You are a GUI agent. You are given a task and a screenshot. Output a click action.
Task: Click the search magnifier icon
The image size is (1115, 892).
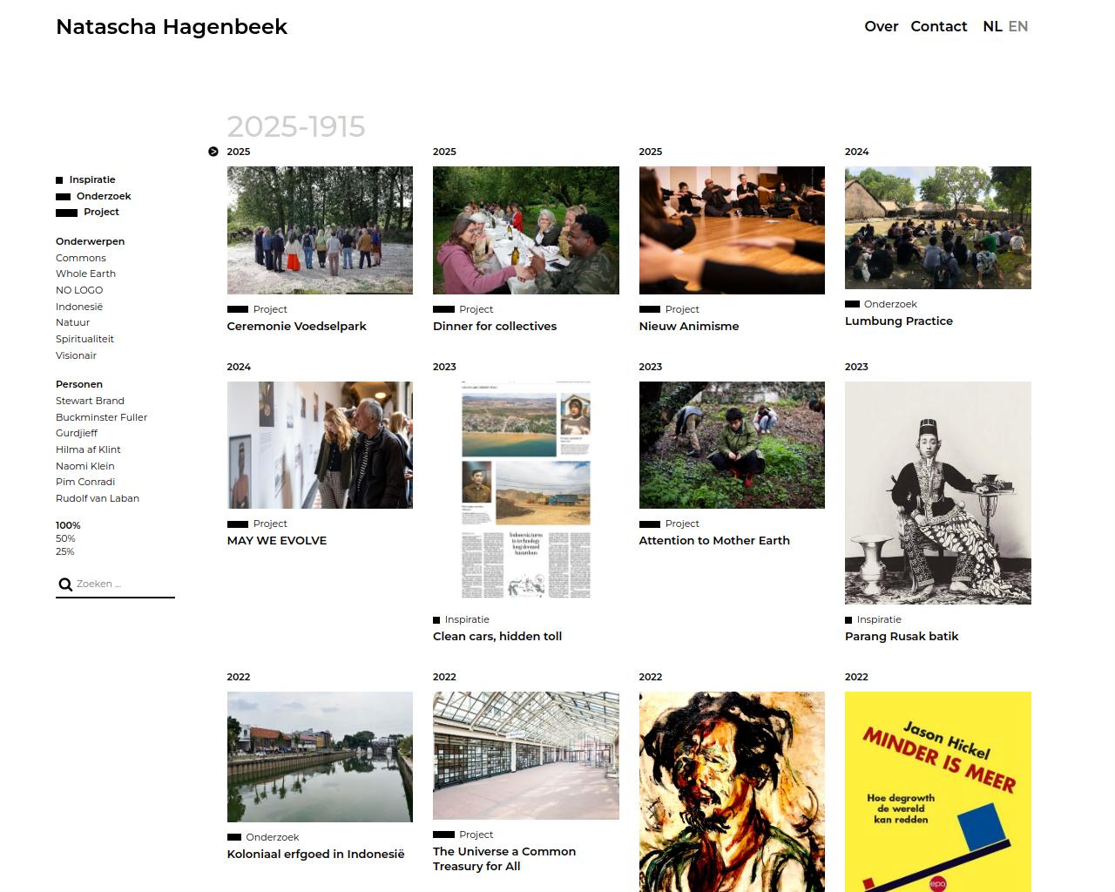pos(65,585)
